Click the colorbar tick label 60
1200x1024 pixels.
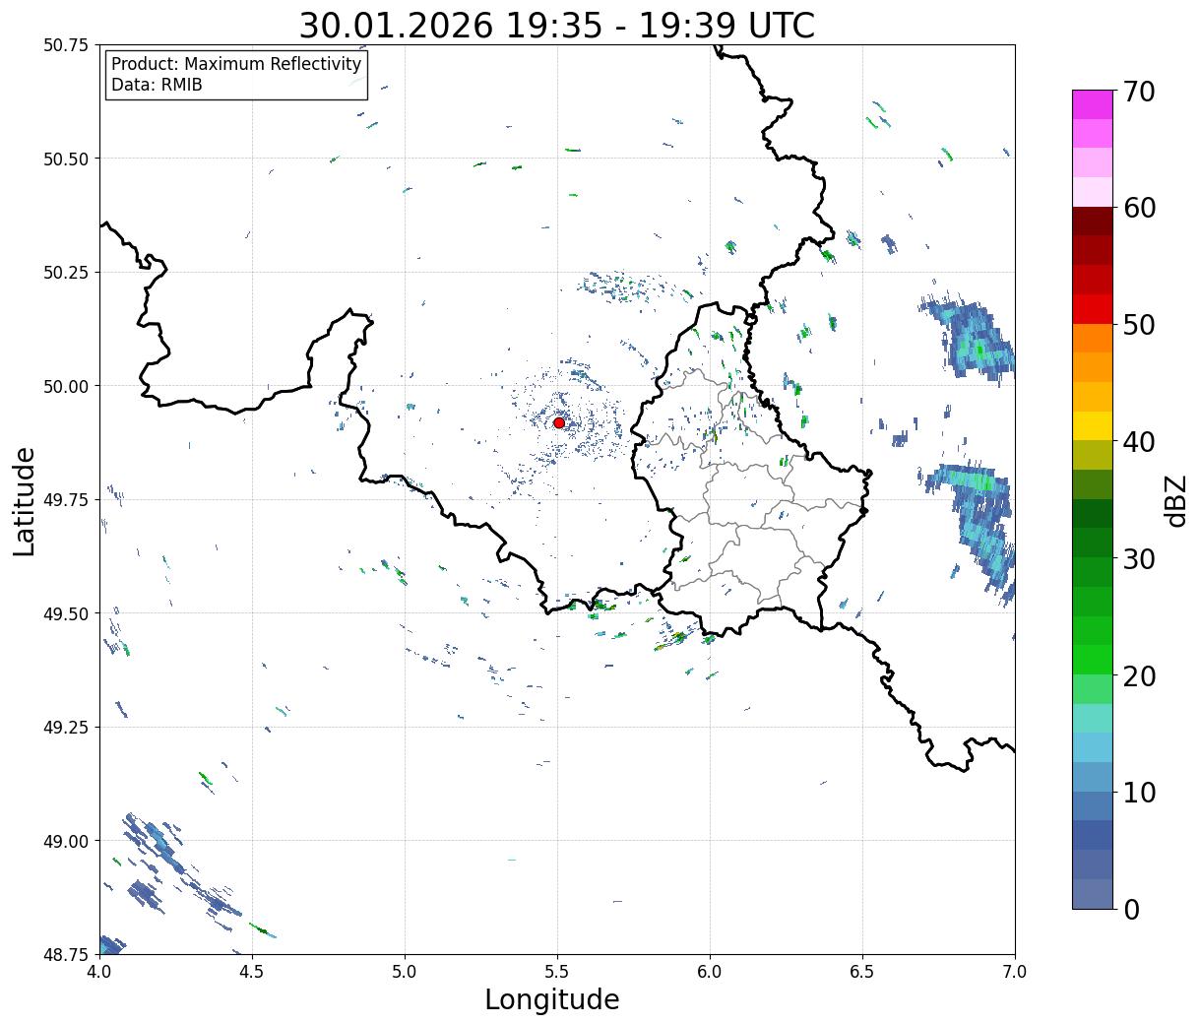coord(1139,208)
